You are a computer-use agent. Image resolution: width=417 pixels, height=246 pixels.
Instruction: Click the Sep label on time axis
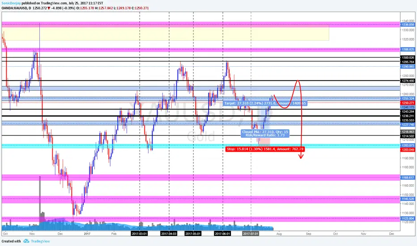[308, 234]
